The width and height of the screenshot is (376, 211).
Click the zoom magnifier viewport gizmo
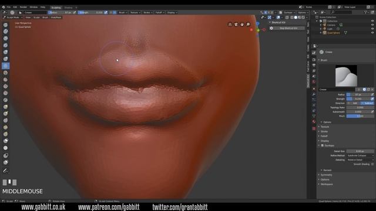click(x=248, y=25)
